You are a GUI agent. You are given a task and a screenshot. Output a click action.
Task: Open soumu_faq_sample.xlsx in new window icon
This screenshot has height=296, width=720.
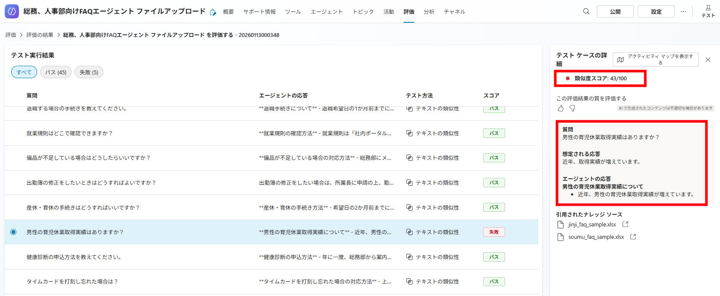click(x=633, y=237)
